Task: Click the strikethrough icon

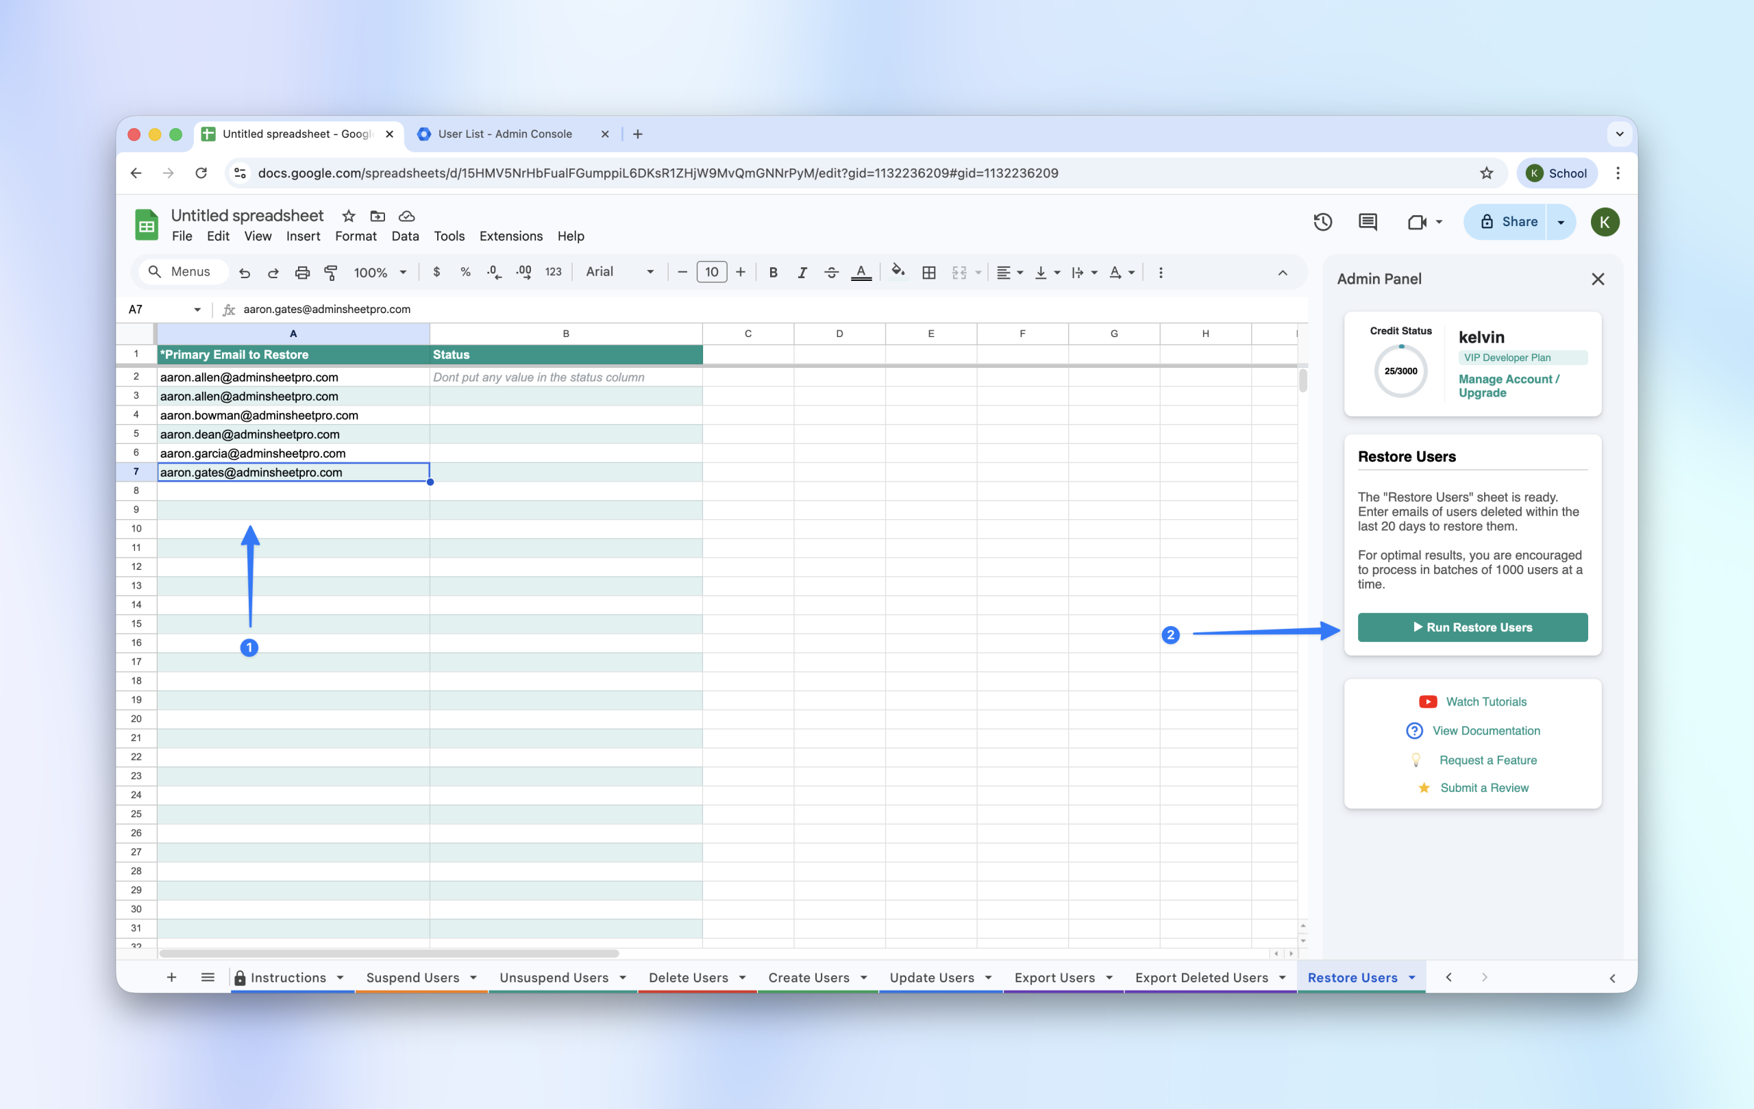Action: tap(831, 273)
